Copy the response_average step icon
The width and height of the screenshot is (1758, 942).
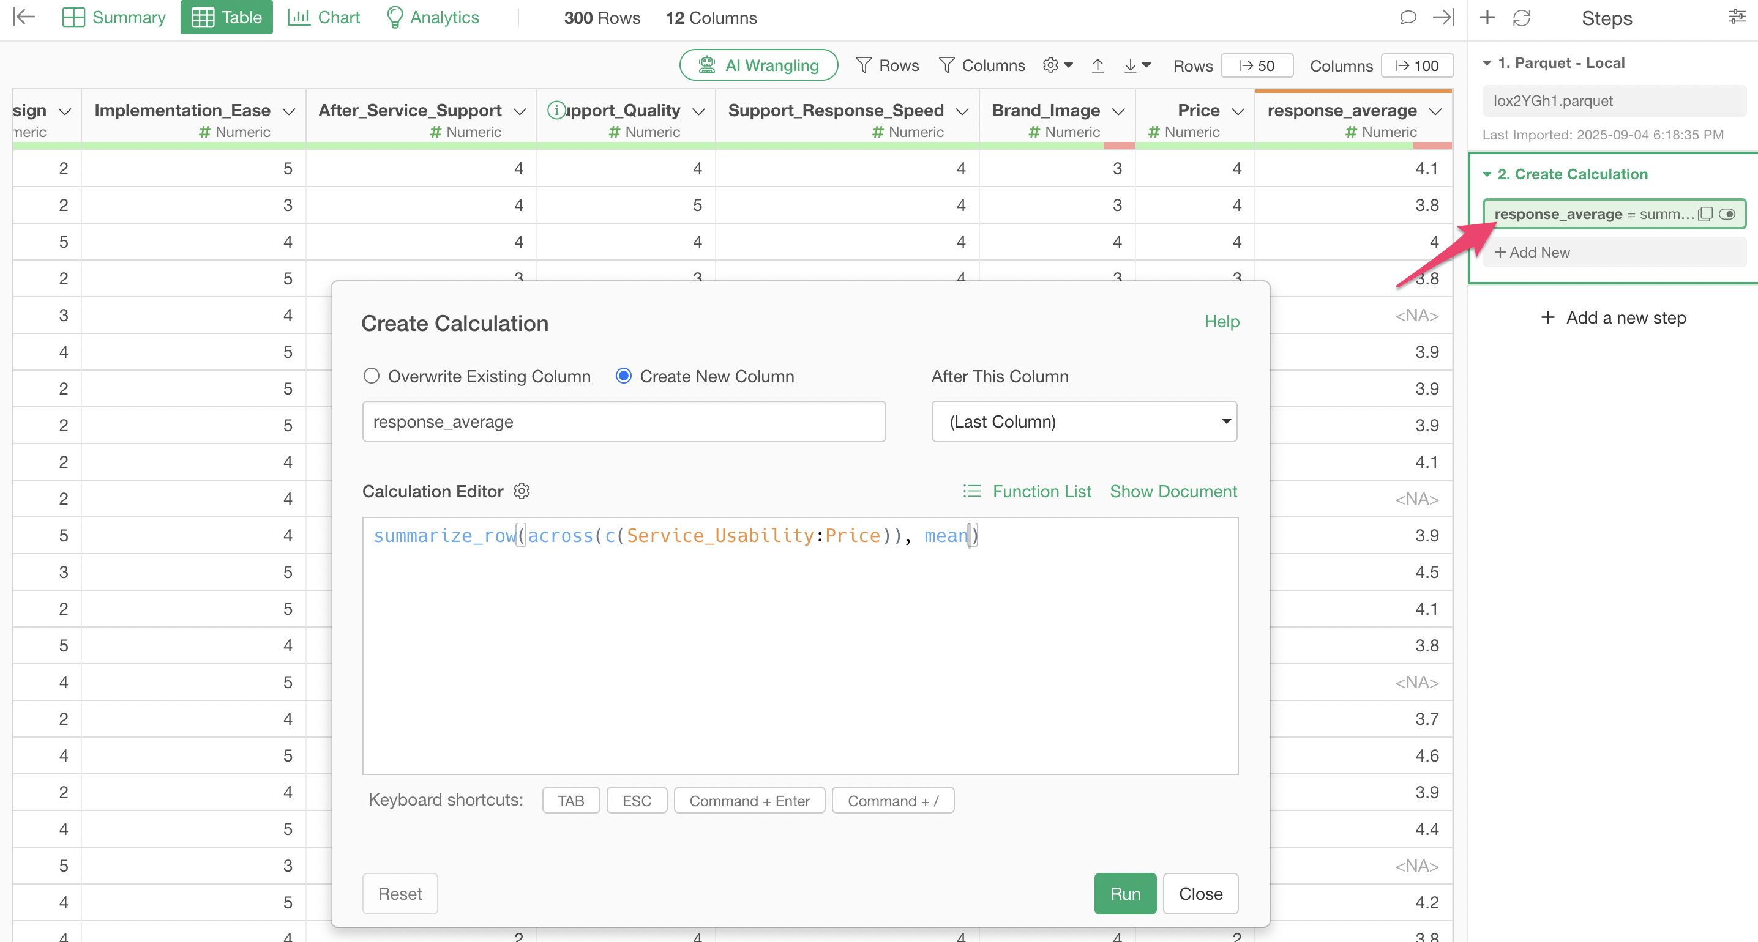[x=1705, y=214]
